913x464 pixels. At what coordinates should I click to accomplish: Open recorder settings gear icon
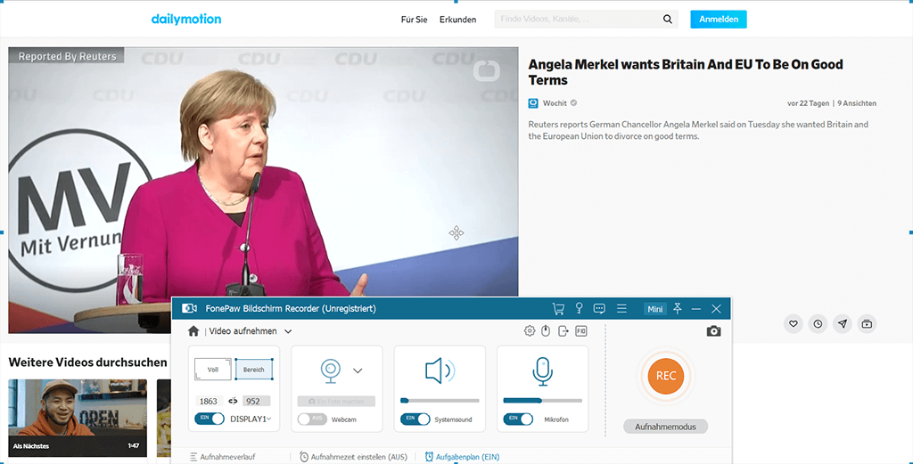(530, 330)
